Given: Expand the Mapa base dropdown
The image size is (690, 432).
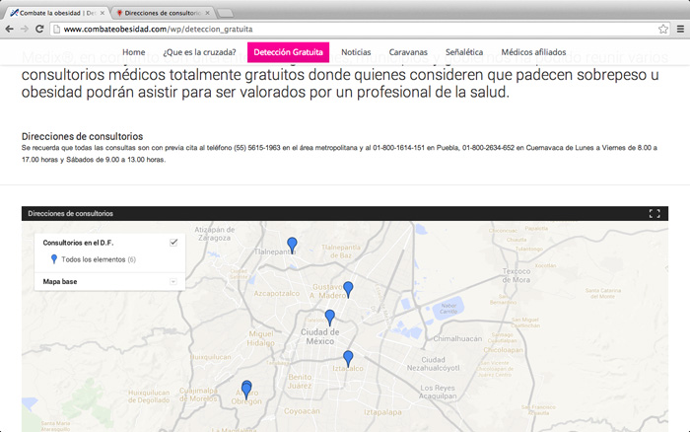Looking at the screenshot, I should point(173,282).
